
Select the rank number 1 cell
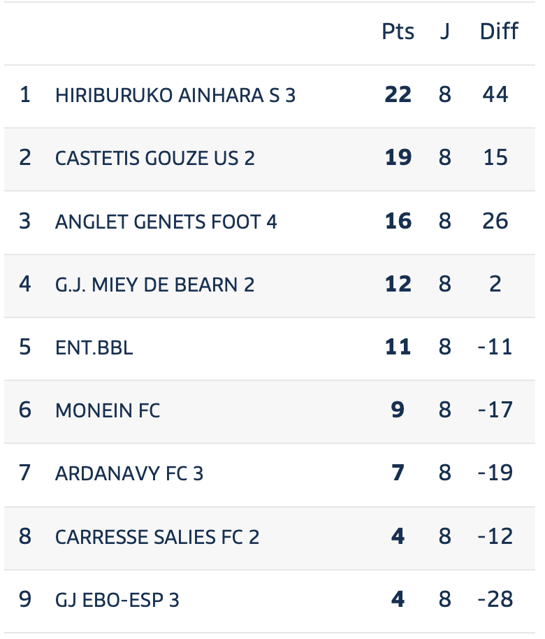coord(25,94)
